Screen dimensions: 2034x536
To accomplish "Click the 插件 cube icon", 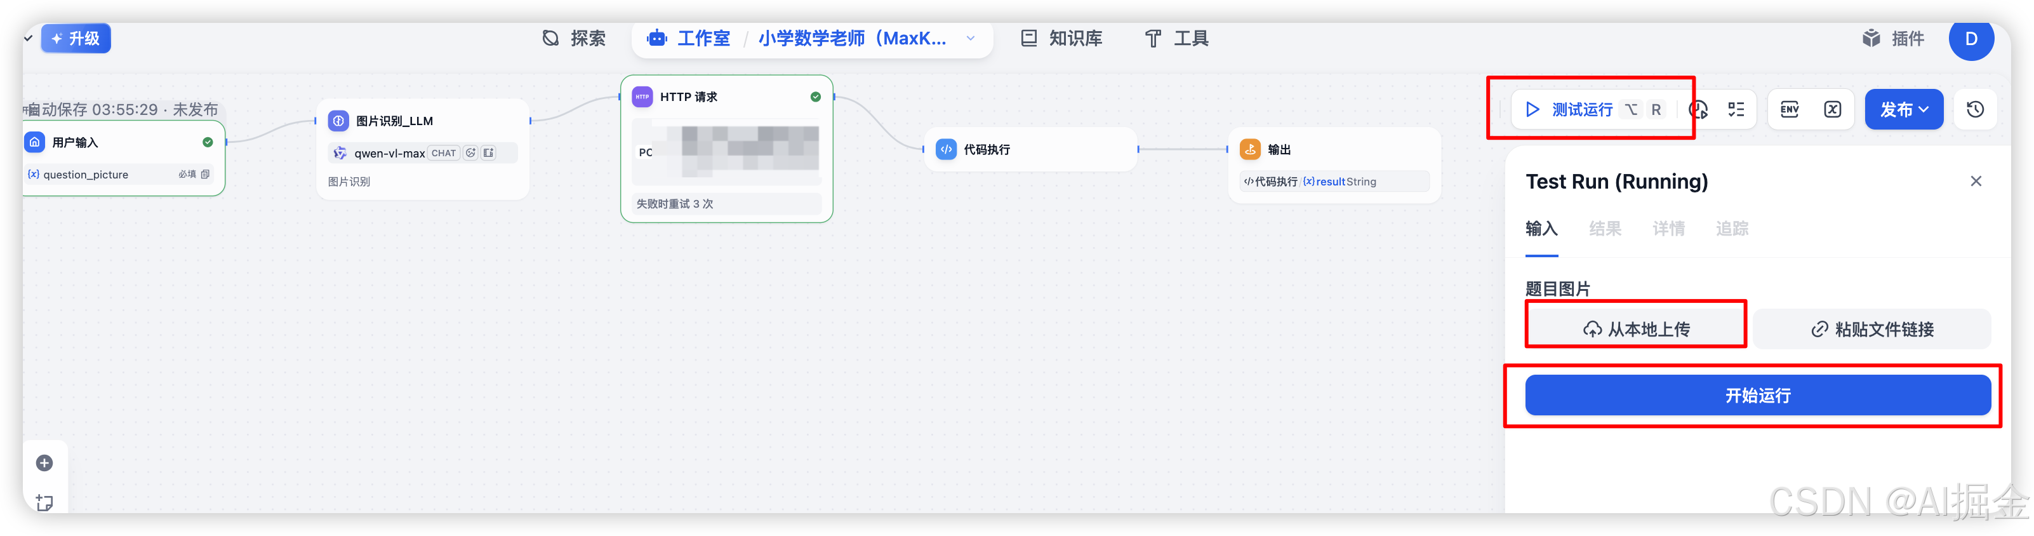I will (1871, 38).
